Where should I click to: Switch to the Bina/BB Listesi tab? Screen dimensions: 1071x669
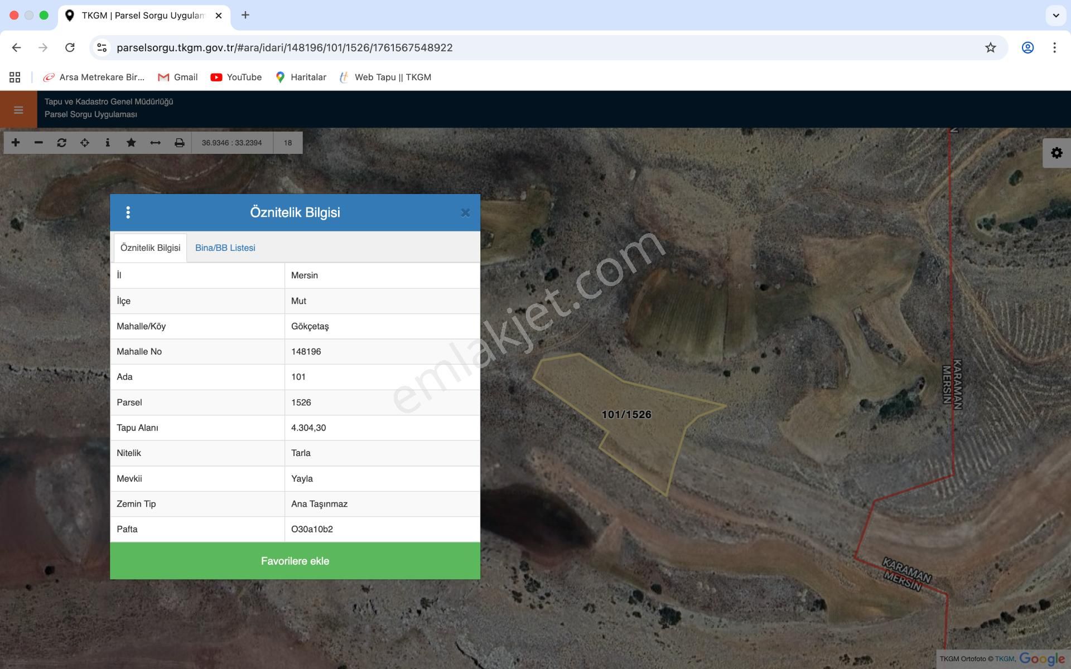(x=225, y=248)
